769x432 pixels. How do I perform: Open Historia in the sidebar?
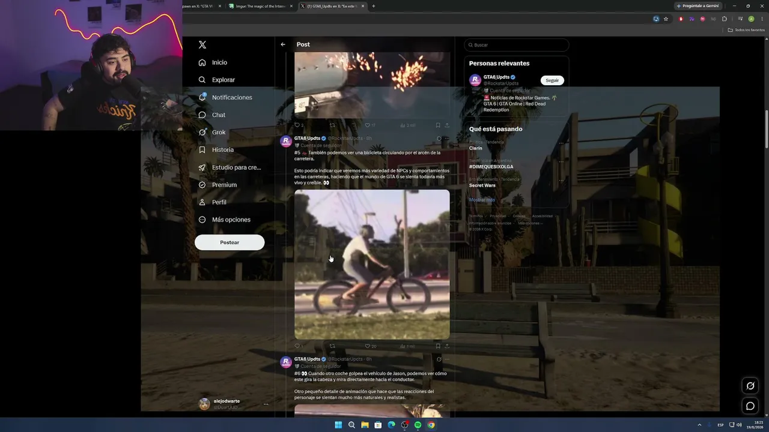click(x=216, y=149)
